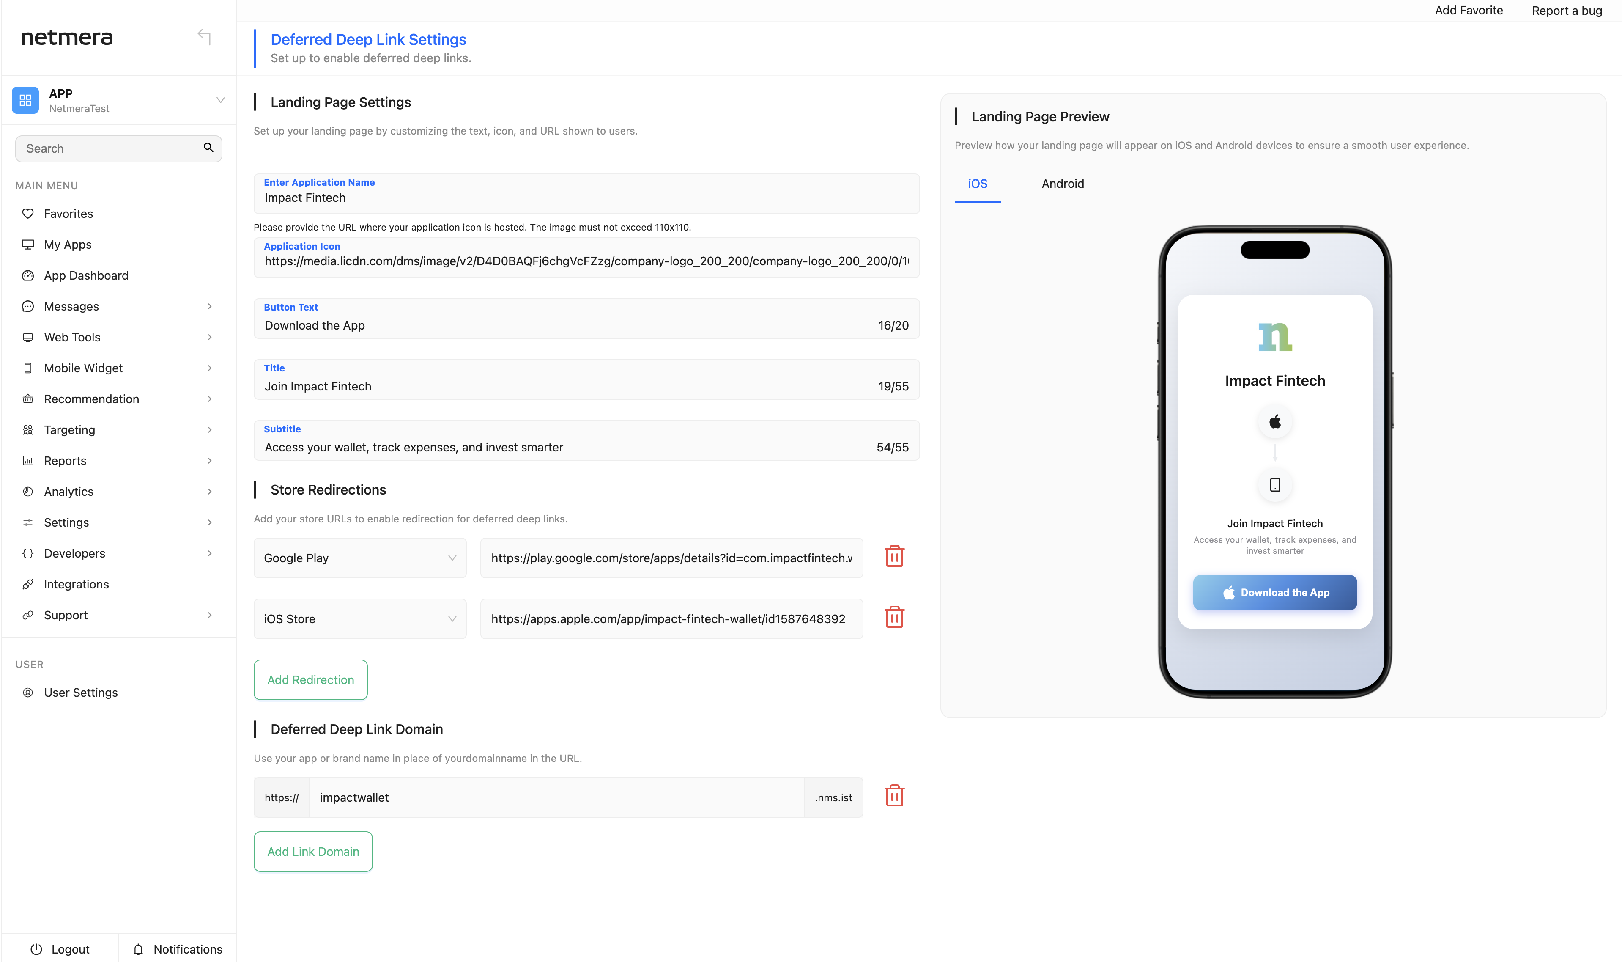Click the Notifications bell icon
Image resolution: width=1622 pixels, height=962 pixels.
click(x=138, y=949)
